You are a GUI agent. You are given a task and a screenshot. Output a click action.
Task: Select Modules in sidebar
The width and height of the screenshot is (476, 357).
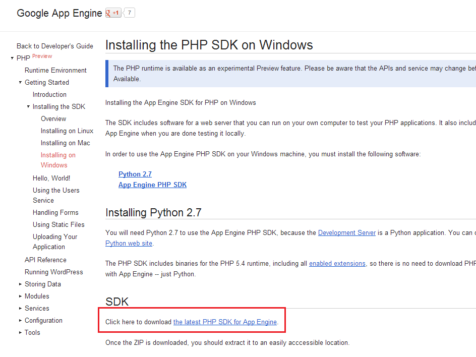[x=37, y=296]
